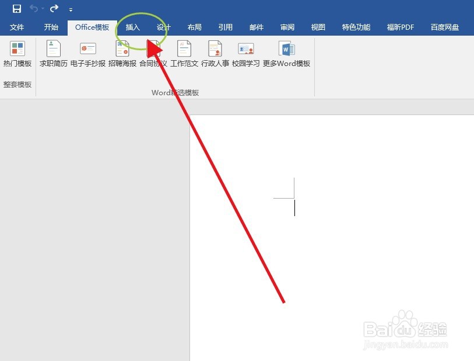Switch to the 设计 ribbon tab
This screenshot has height=361, width=474.
click(164, 27)
